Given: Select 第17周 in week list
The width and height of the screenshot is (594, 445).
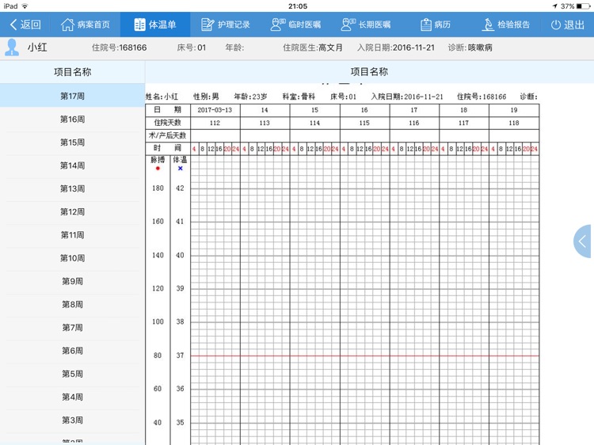Looking at the screenshot, I should (x=72, y=96).
